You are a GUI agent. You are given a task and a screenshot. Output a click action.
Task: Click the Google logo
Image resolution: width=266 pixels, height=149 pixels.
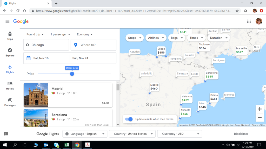pyautogui.click(x=21, y=21)
